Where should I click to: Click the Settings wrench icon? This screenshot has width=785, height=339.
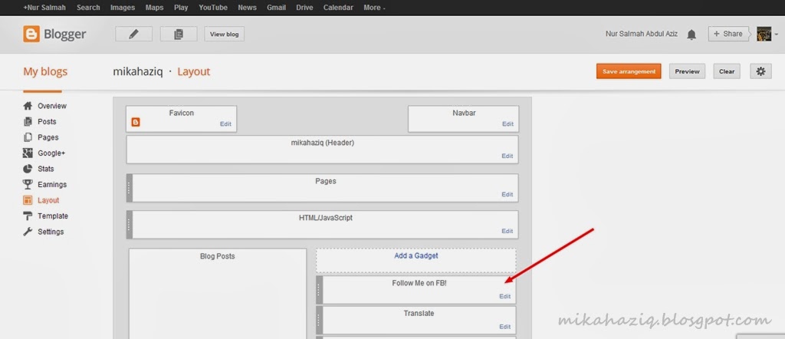pos(28,232)
